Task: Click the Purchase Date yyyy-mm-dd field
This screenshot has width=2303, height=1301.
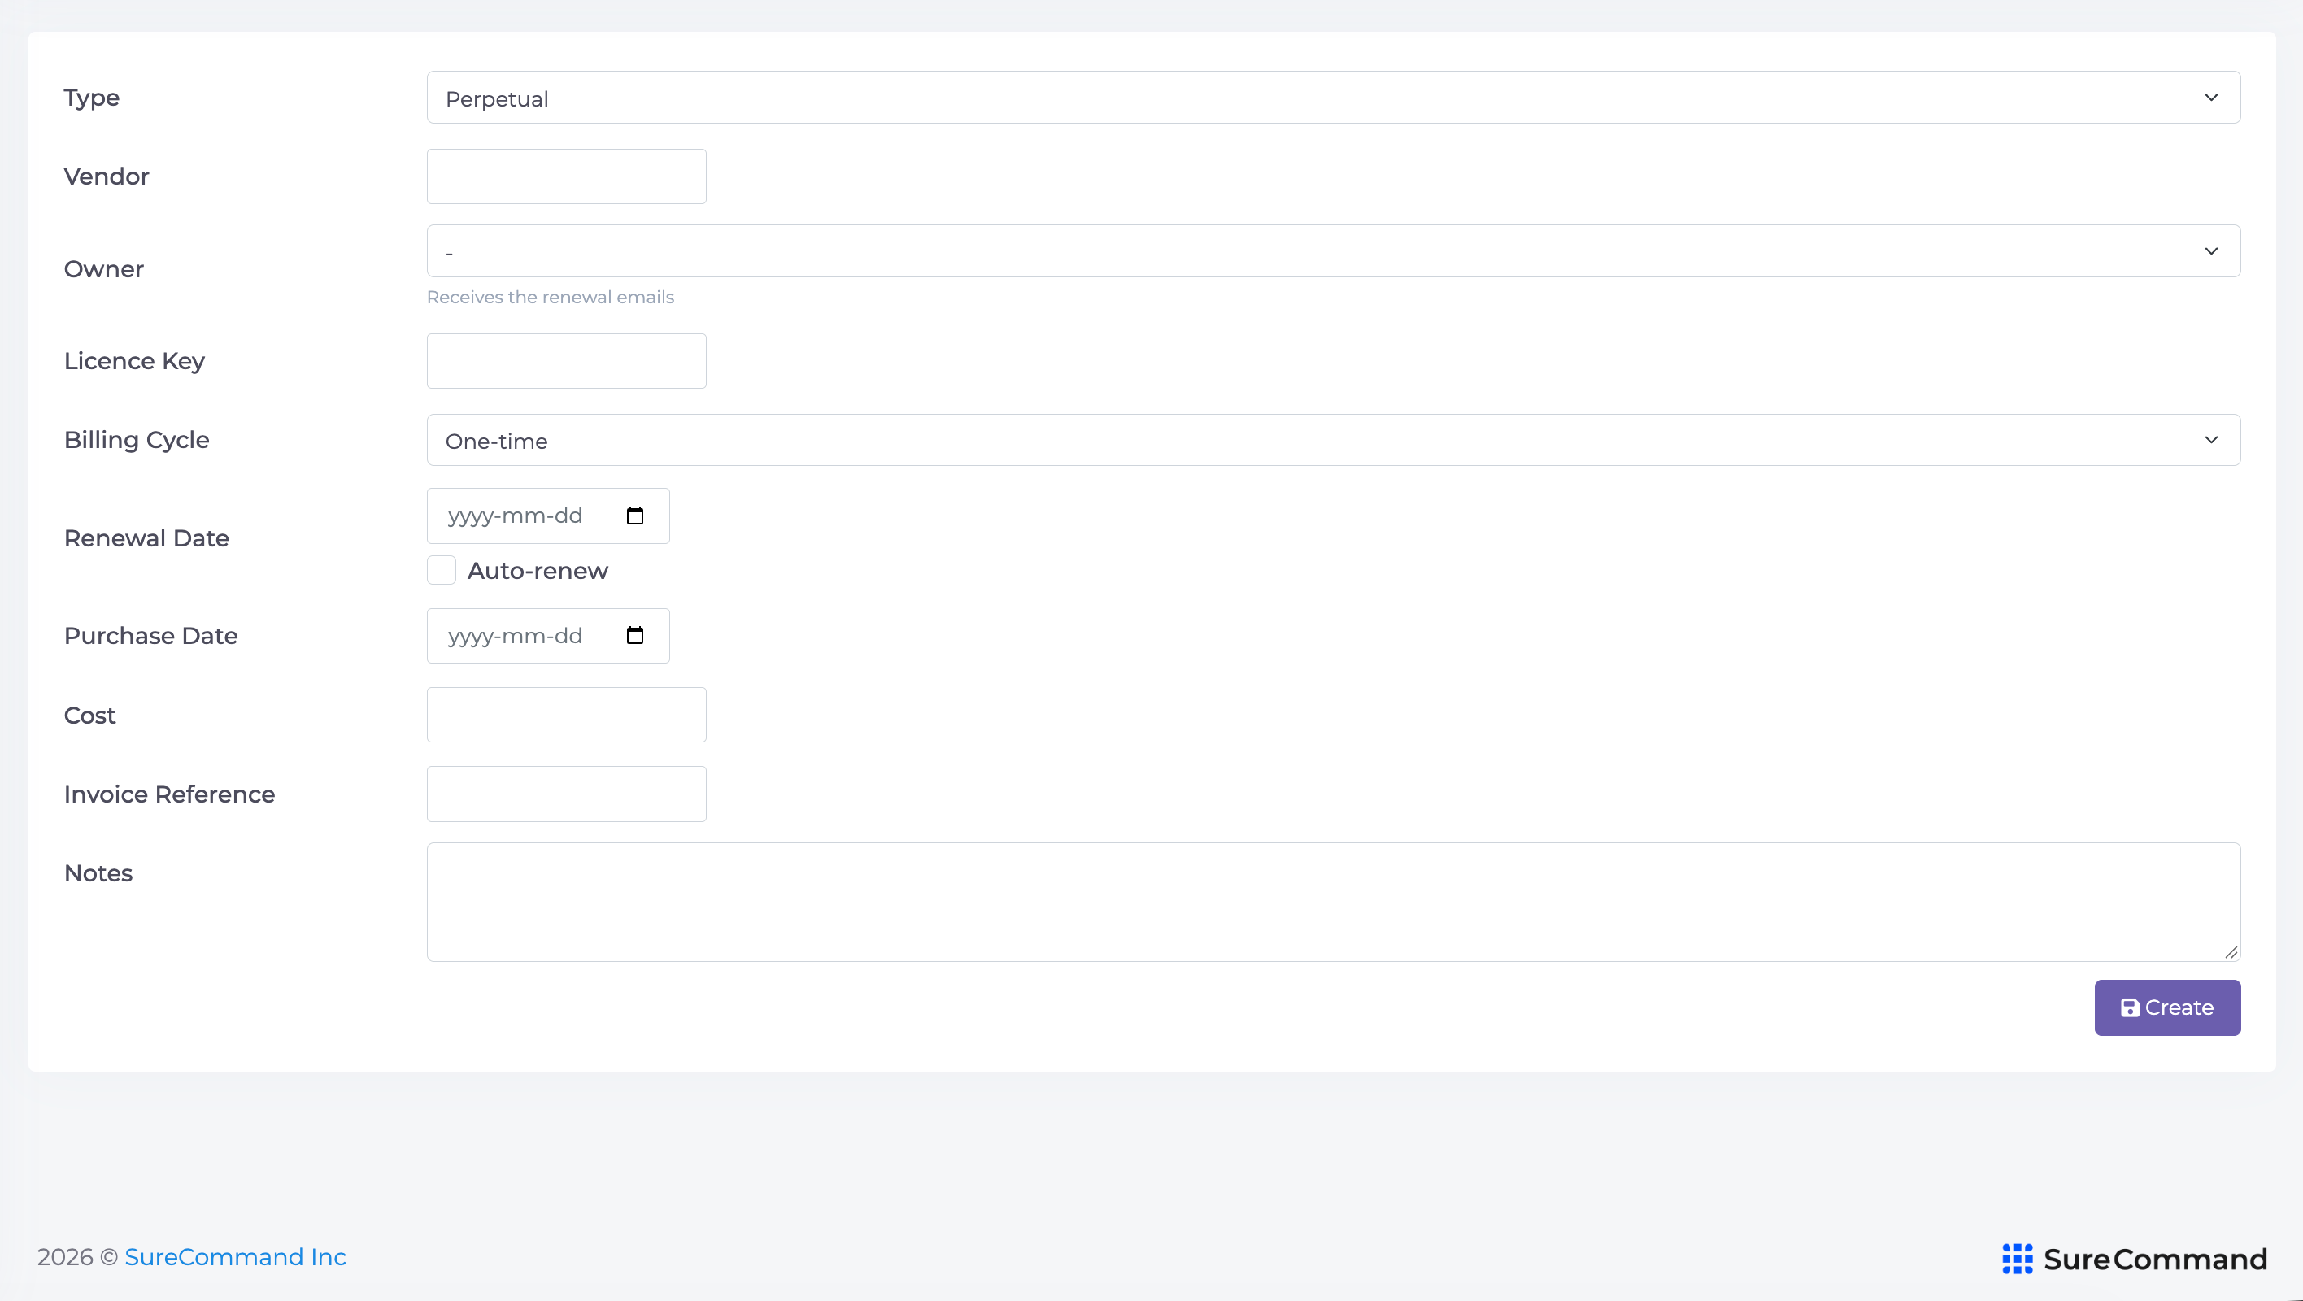Action: click(547, 636)
